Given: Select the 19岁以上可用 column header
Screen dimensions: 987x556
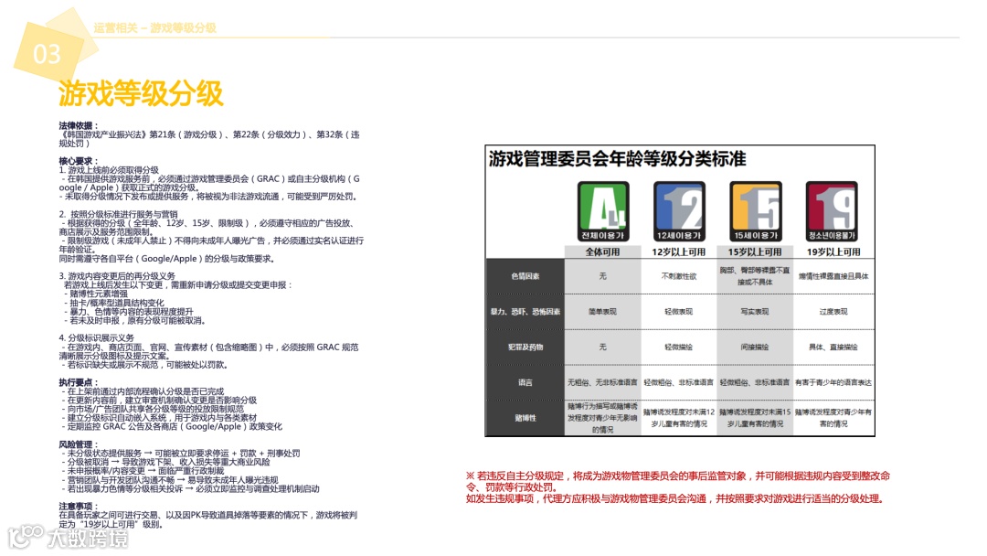Looking at the screenshot, I should [833, 251].
